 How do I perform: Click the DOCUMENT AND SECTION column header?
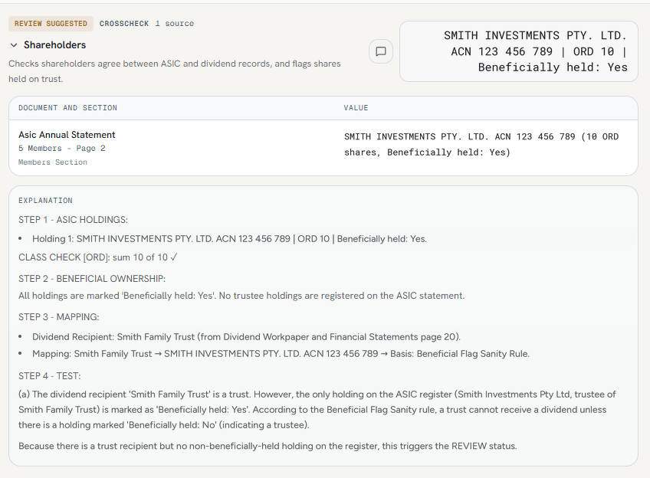[x=67, y=108]
